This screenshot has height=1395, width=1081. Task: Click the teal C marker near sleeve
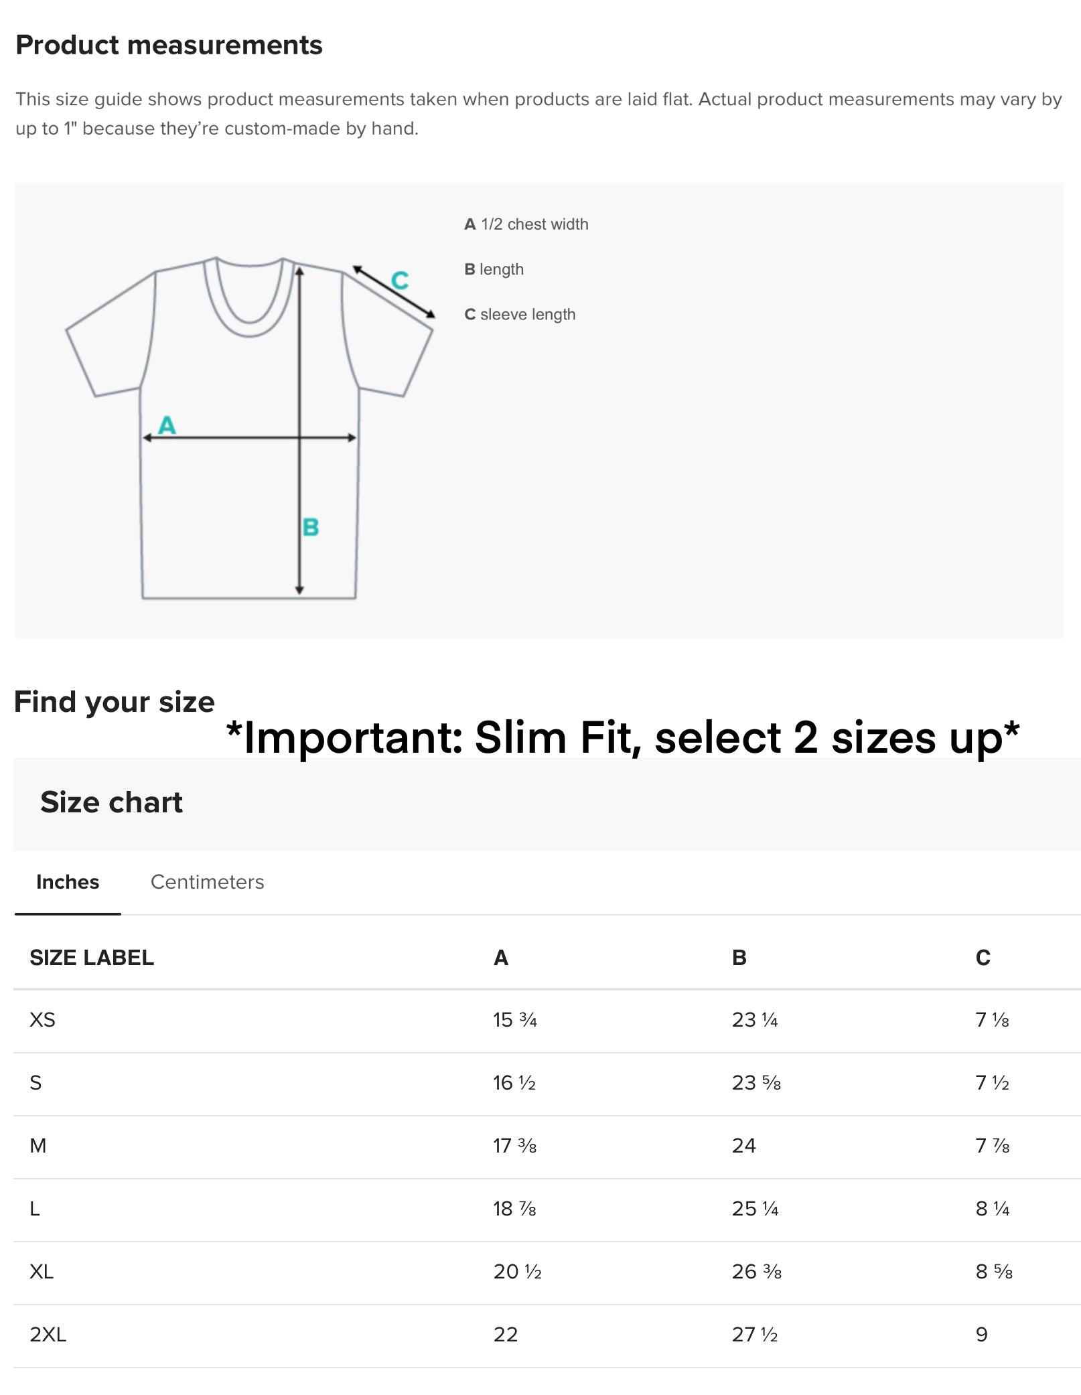pyautogui.click(x=400, y=280)
